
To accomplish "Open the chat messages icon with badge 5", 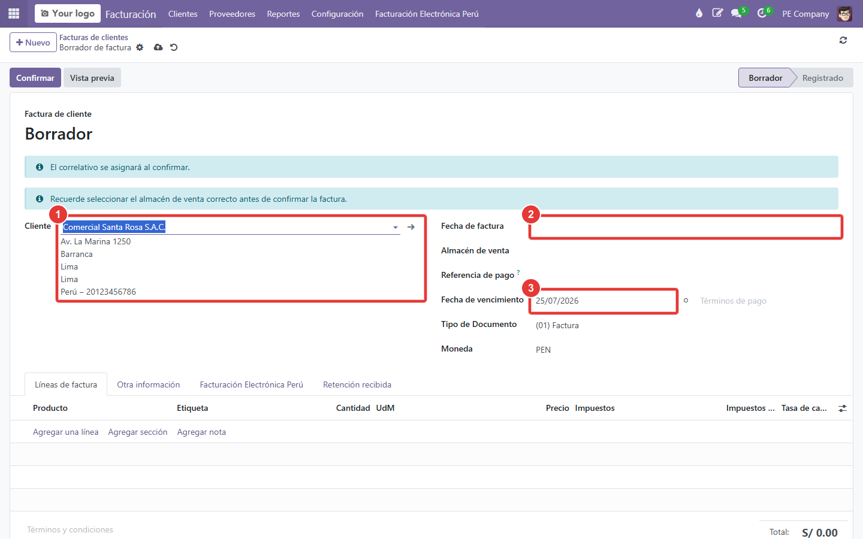I will click(737, 13).
